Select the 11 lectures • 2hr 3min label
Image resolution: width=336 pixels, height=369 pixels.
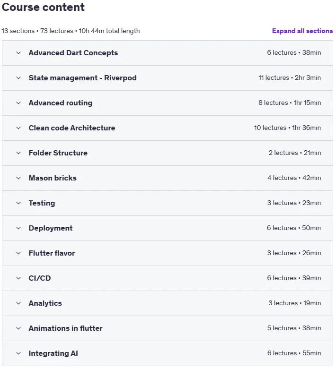(290, 77)
